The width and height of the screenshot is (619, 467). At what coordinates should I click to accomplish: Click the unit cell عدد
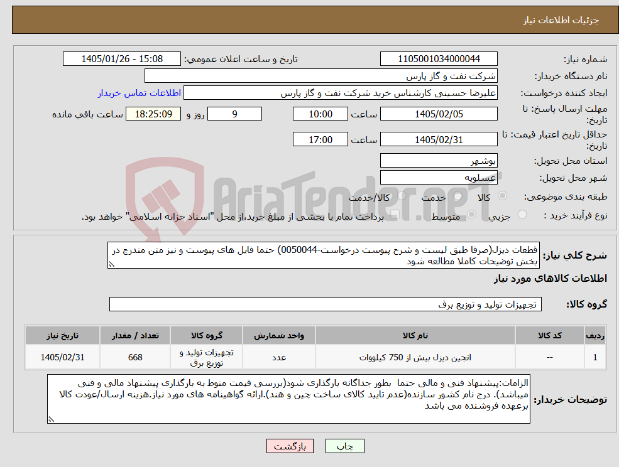pos(279,357)
